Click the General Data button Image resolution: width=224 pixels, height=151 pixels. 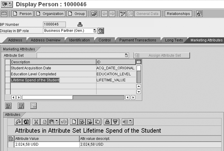147,14
